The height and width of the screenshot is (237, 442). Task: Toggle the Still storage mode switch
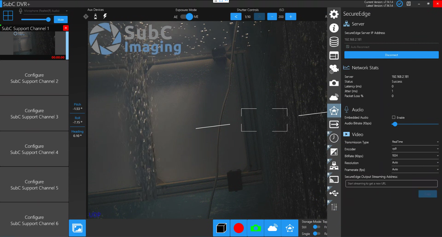[316, 227]
